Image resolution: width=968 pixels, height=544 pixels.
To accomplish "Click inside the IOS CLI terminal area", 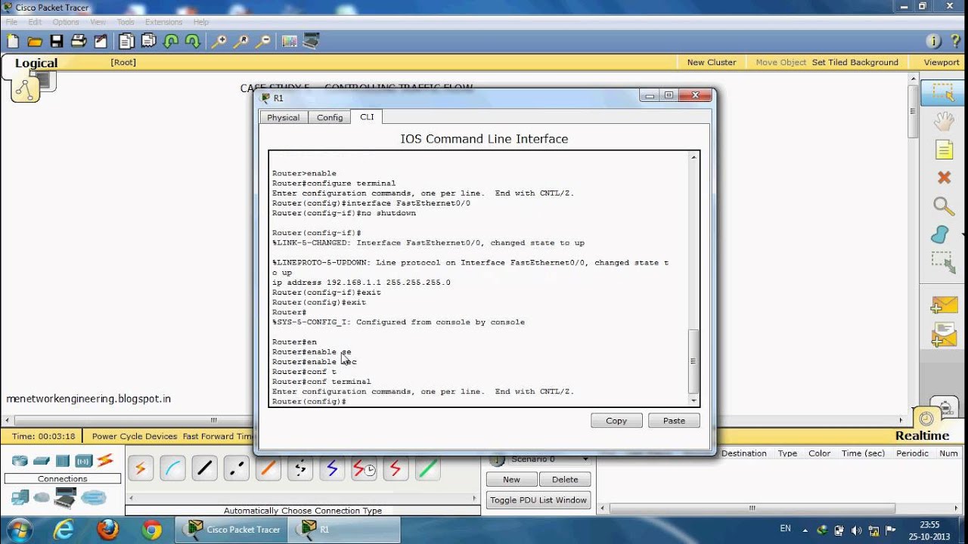I will (x=479, y=279).
